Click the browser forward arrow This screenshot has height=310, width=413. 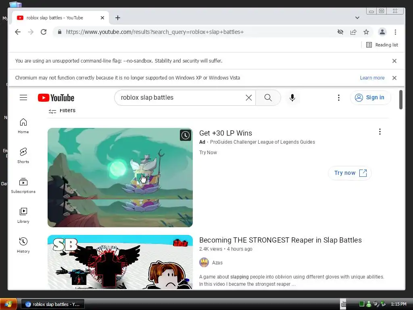[31, 32]
